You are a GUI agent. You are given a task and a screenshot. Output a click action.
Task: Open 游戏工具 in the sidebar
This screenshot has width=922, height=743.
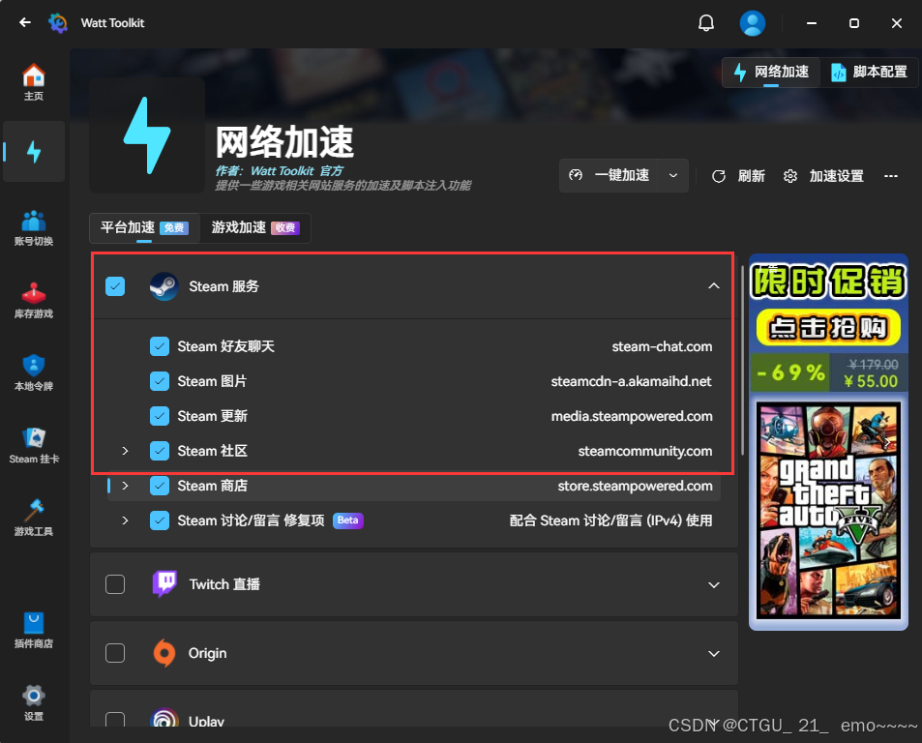coord(34,518)
